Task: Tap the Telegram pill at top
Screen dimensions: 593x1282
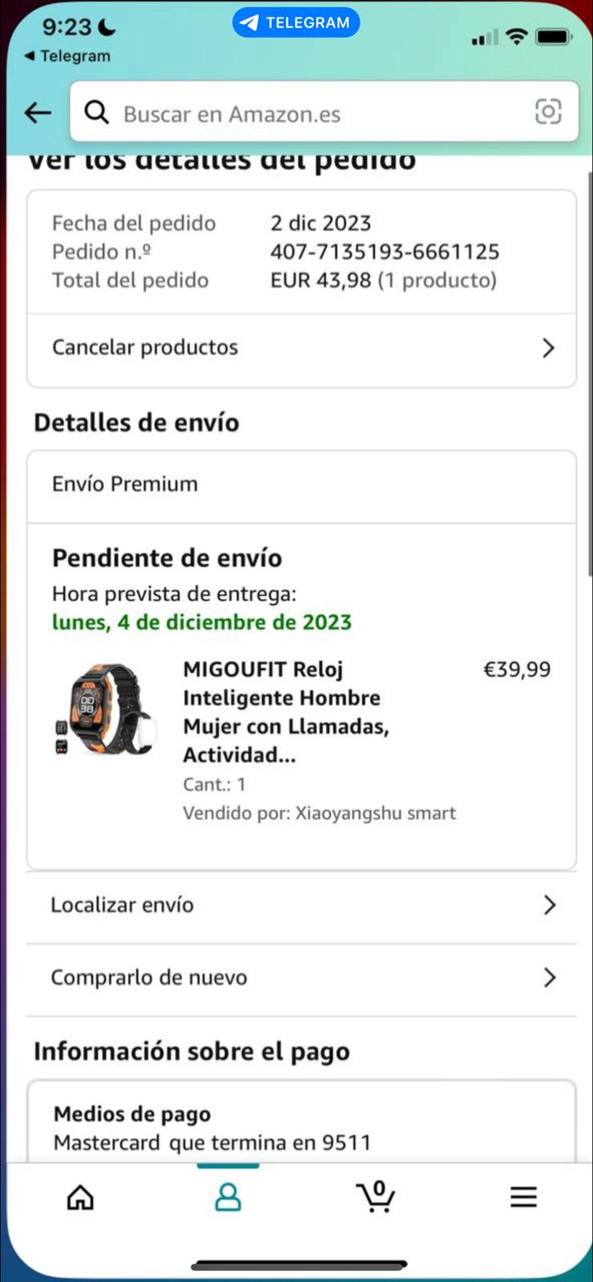Action: point(296,22)
